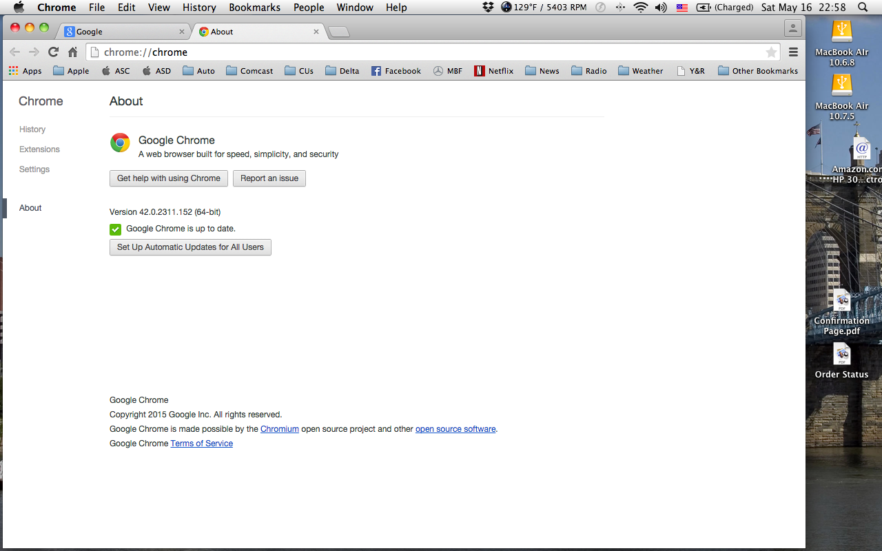Select the Order Status desktop file
Viewport: 882px width, 551px height.
[x=841, y=361]
